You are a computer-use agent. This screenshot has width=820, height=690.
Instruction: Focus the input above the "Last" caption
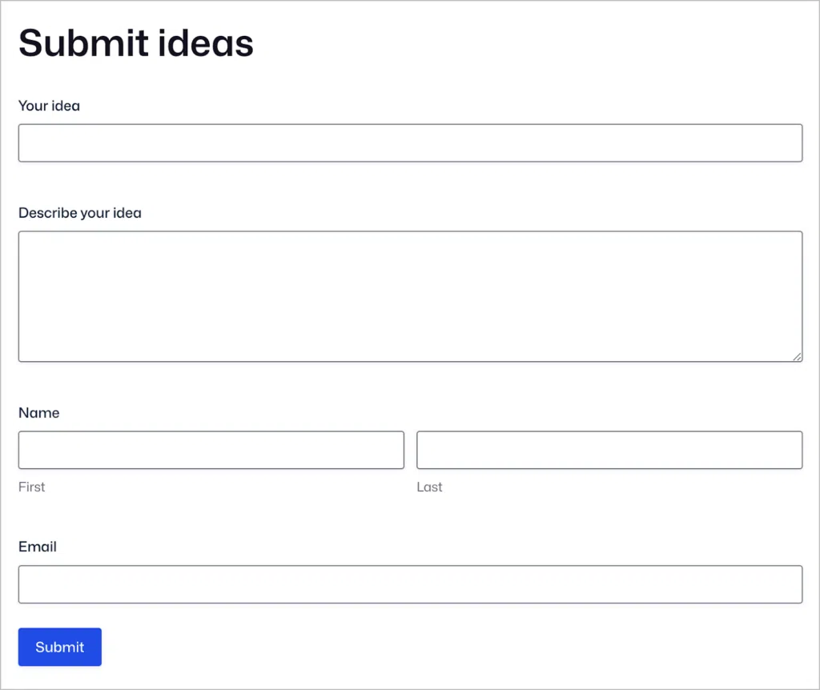(x=609, y=450)
